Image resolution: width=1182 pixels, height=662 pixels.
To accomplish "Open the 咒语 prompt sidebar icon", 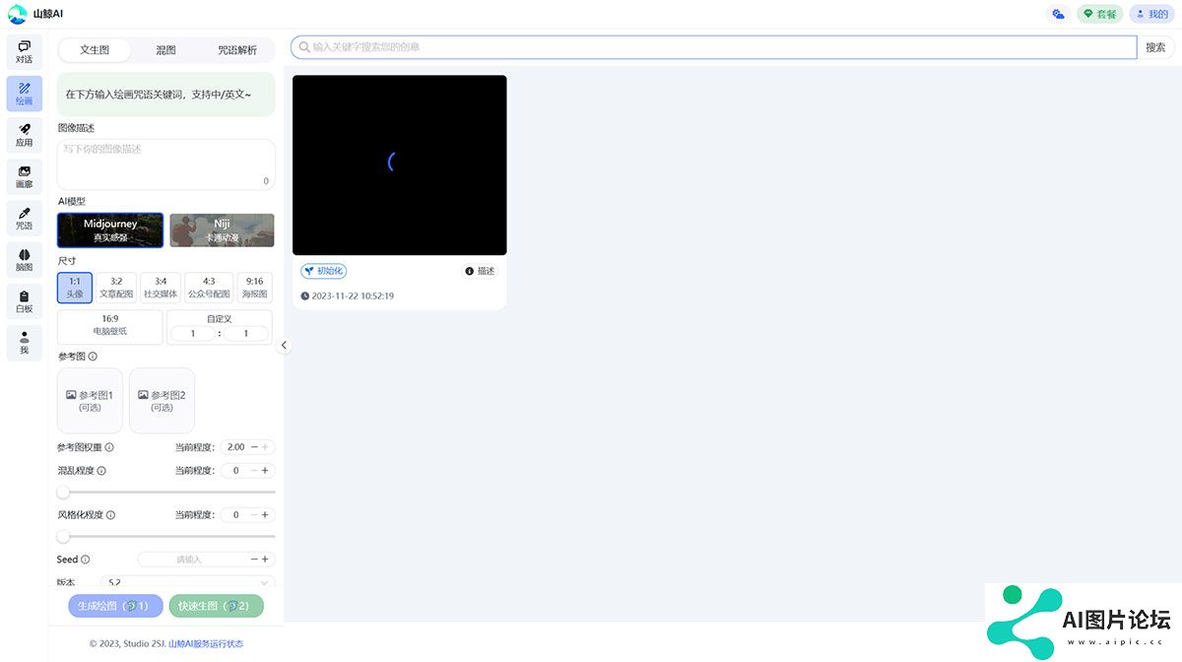I will [25, 219].
